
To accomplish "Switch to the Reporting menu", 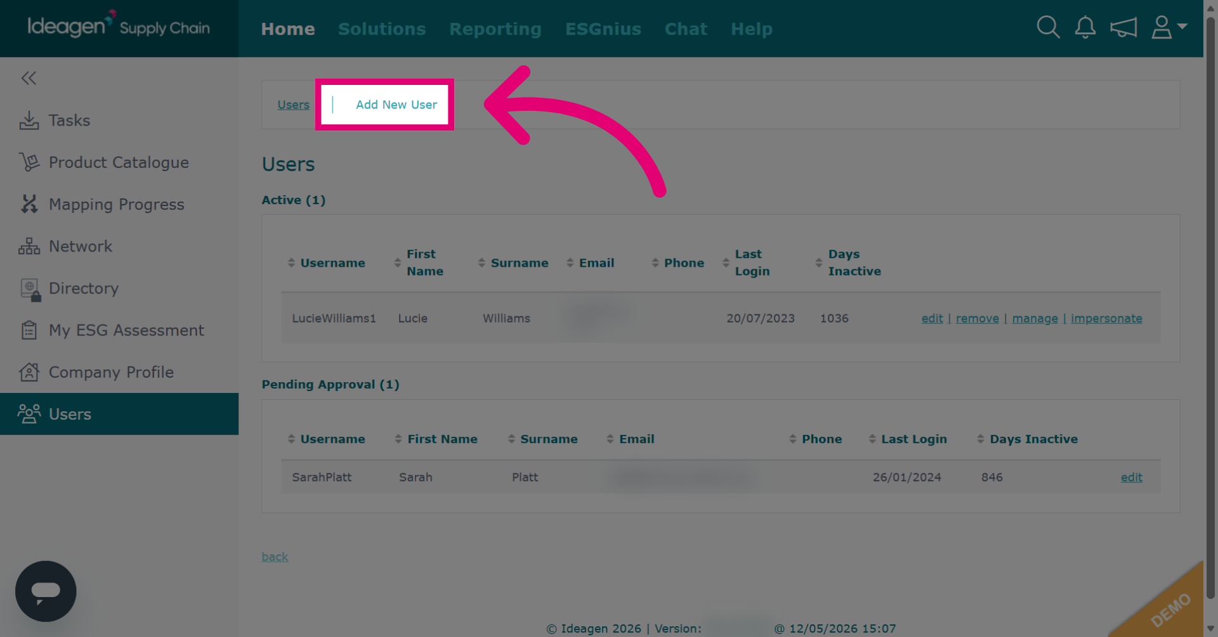I will [495, 29].
